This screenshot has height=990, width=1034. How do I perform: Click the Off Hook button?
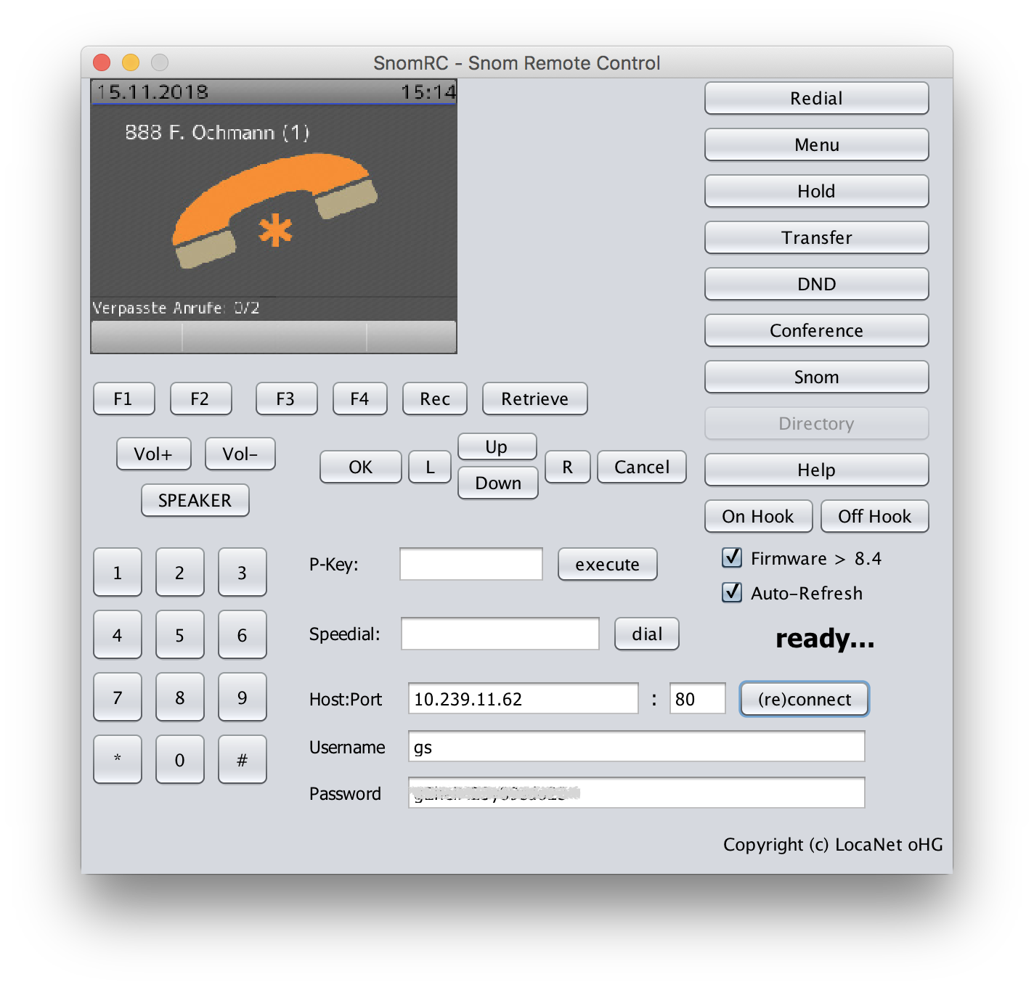874,517
